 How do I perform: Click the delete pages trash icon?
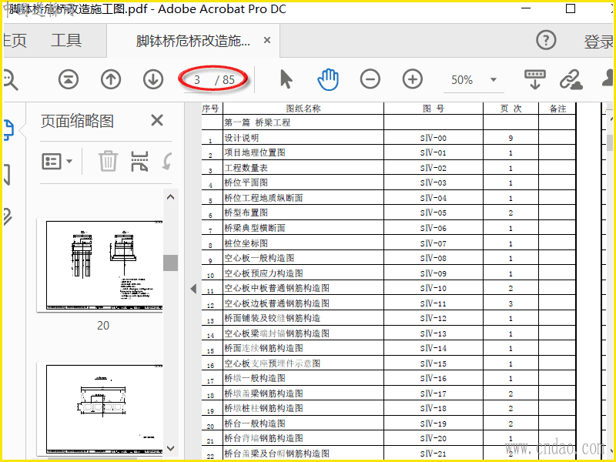108,161
